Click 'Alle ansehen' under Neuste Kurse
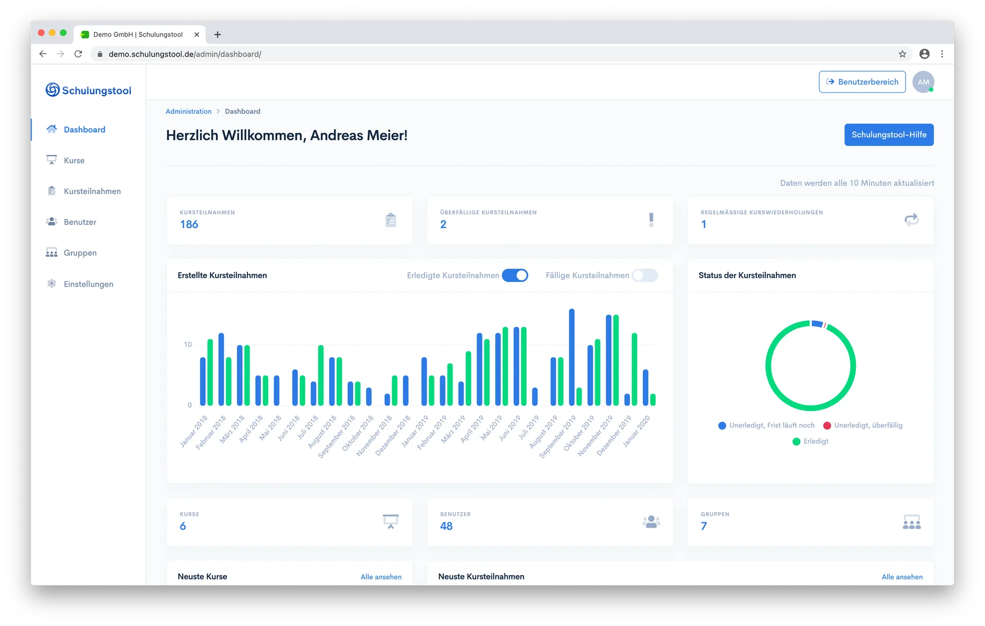Image resolution: width=985 pixels, height=626 pixels. pyautogui.click(x=381, y=577)
